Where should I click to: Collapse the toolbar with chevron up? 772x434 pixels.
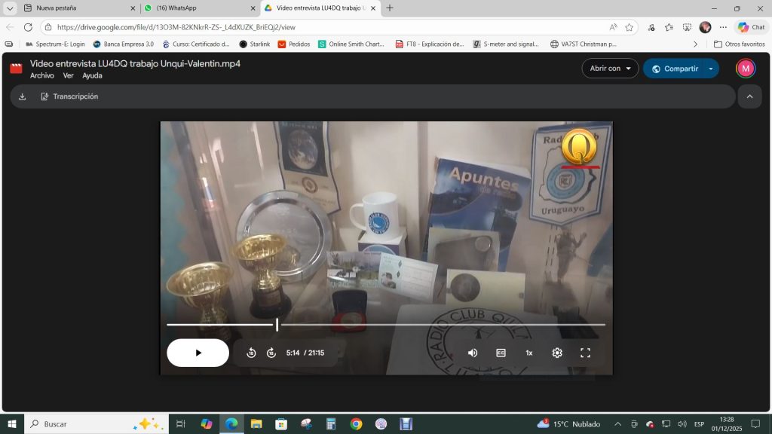pos(749,96)
